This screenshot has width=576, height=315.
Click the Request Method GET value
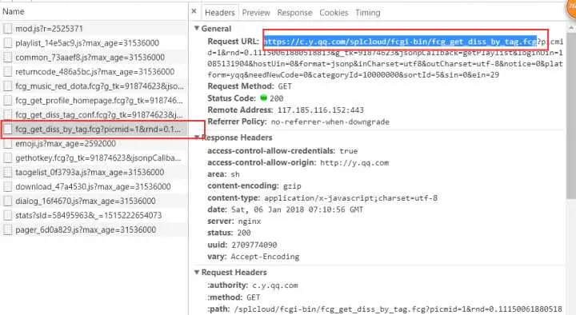tap(285, 86)
